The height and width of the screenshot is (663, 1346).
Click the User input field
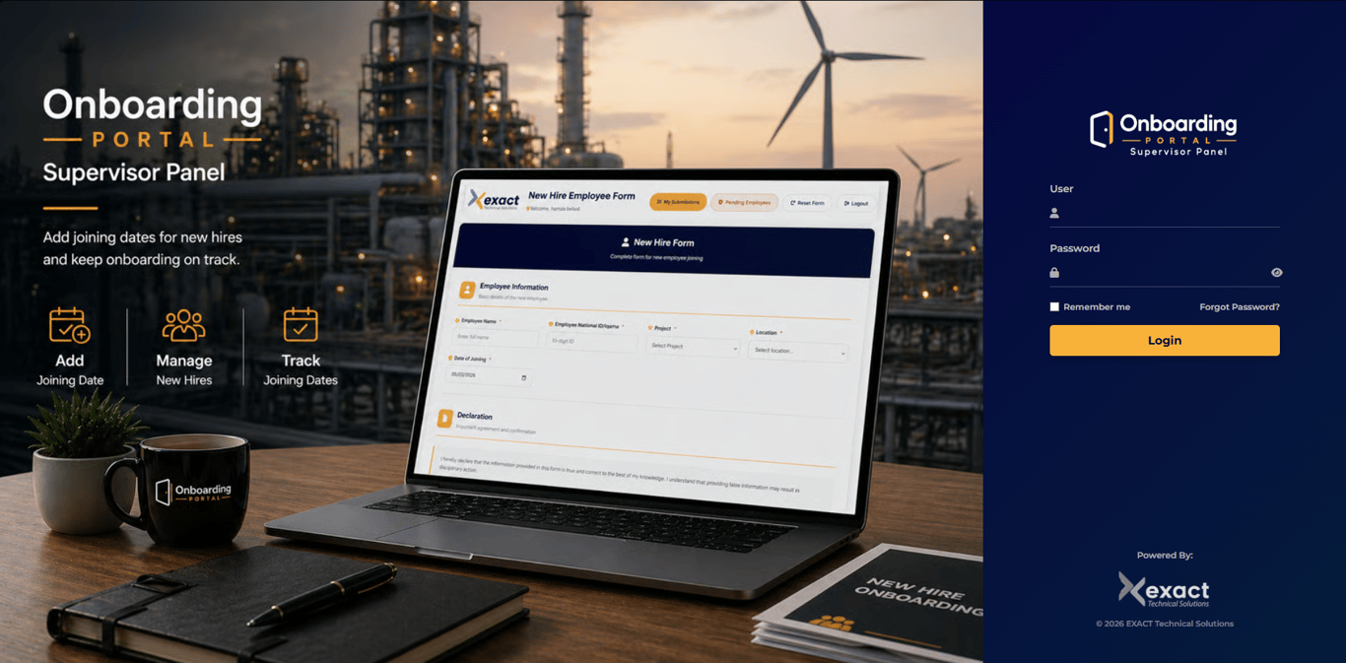1165,213
